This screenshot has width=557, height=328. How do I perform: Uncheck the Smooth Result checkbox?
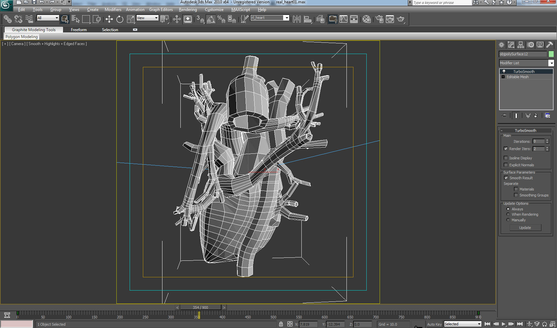506,178
